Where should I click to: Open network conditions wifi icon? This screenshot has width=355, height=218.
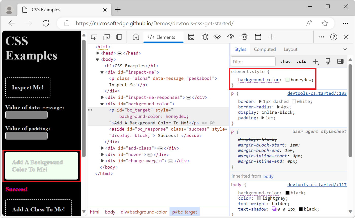tap(217, 37)
